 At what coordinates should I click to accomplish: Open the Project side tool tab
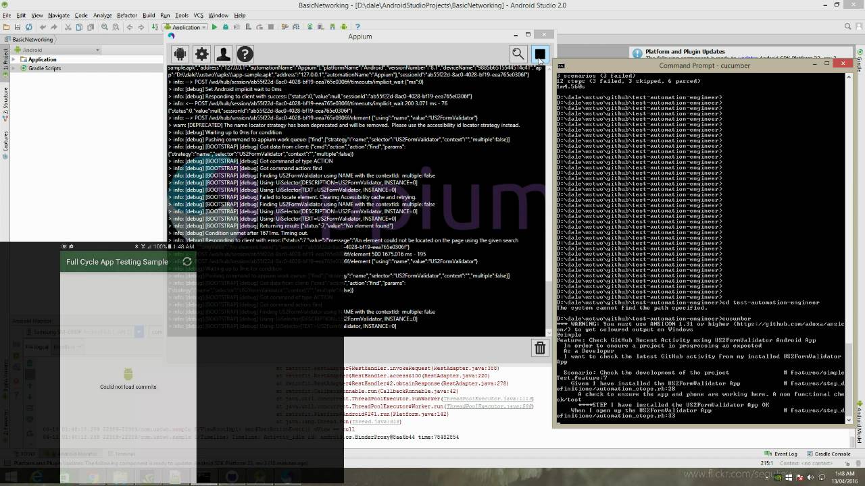click(x=5, y=61)
